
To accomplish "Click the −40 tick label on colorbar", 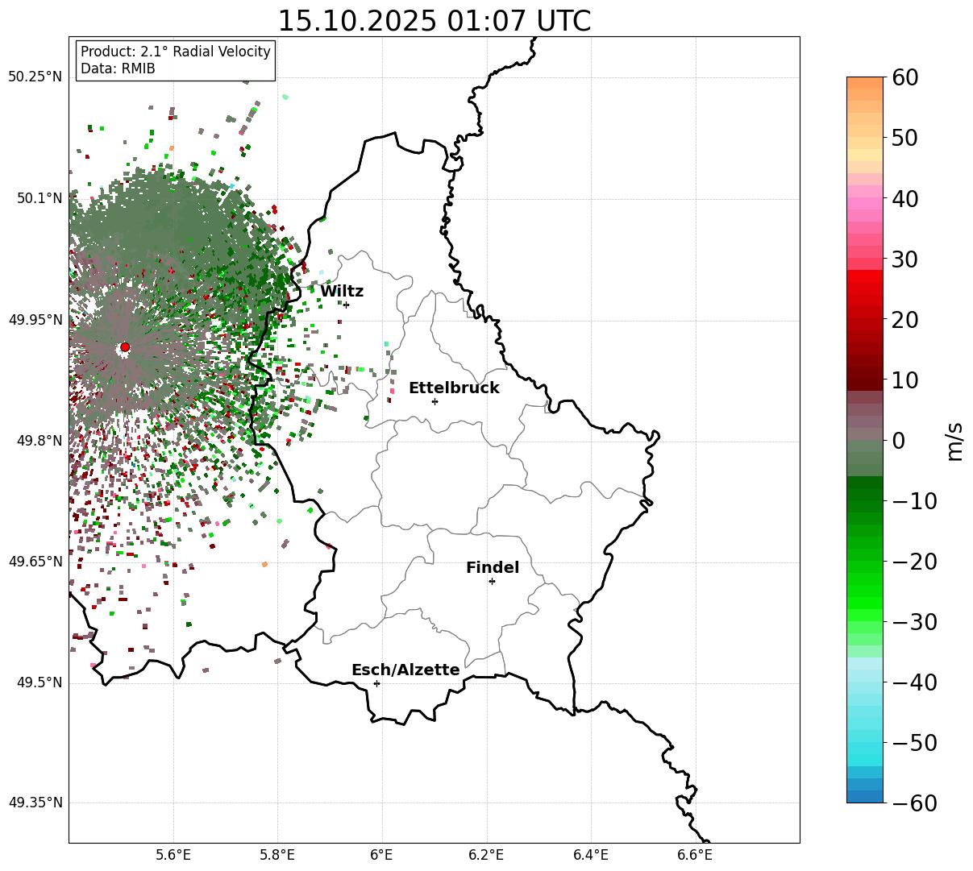I will click(x=914, y=682).
